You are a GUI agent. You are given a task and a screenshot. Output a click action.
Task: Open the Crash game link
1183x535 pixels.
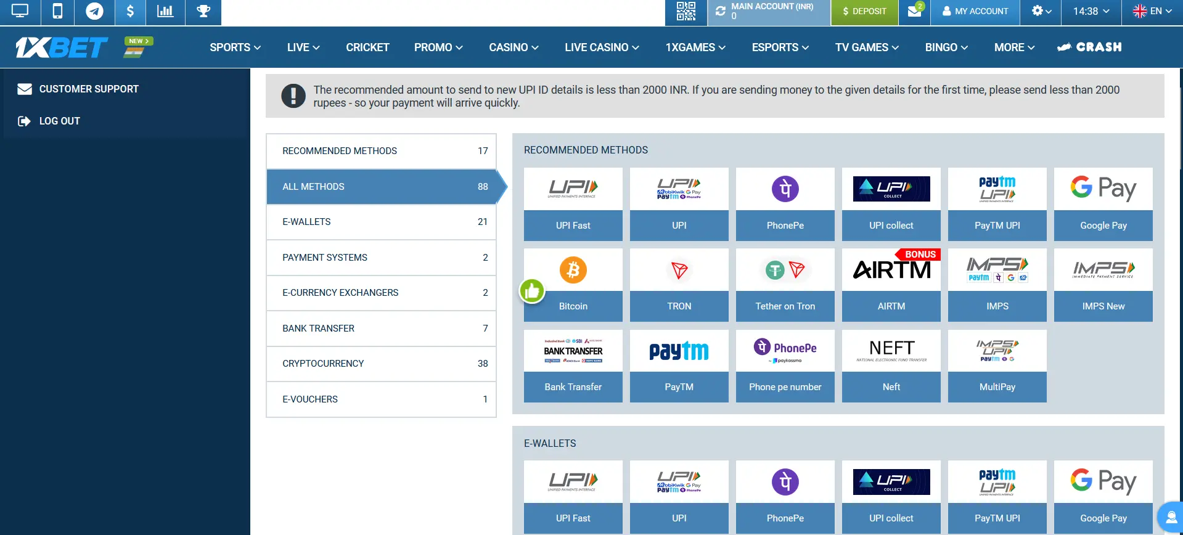point(1089,47)
